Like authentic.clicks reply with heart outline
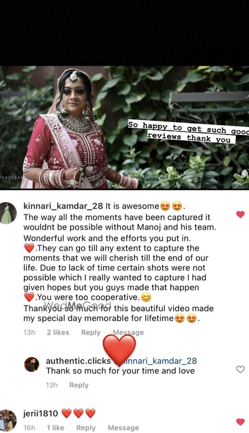The image size is (249, 433). click(x=240, y=369)
